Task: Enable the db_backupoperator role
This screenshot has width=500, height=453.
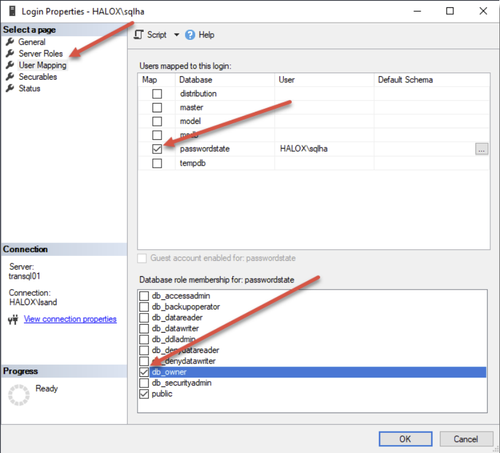Action: 144,307
